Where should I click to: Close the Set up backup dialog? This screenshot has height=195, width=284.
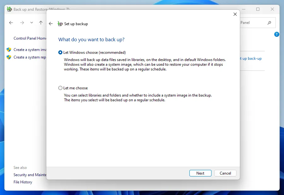pos(235,14)
